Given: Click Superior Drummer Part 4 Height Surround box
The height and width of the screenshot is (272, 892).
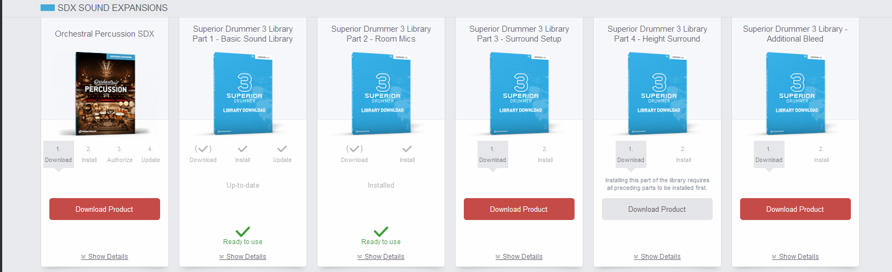Looking at the screenshot, I should click(x=657, y=93).
